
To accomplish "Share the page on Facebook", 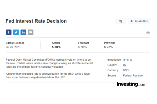I will [9, 32].
